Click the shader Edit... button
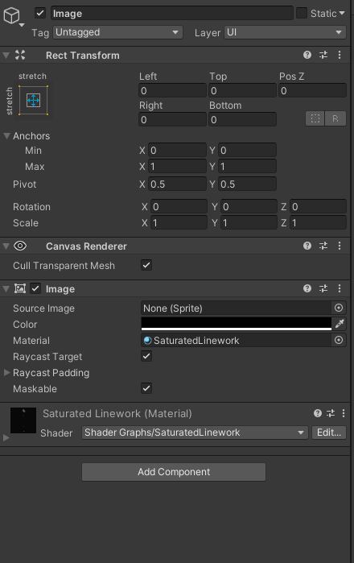This screenshot has width=354, height=563. pyautogui.click(x=329, y=433)
